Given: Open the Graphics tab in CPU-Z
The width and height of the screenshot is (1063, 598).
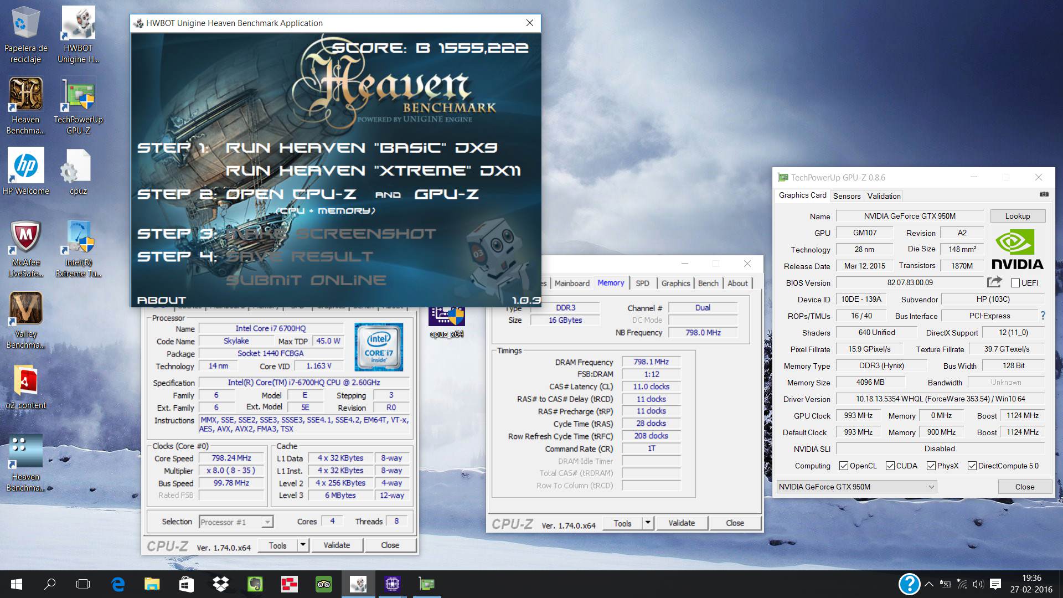Looking at the screenshot, I should click(675, 283).
